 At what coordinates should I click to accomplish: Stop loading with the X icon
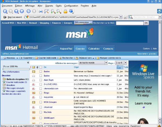(34, 11)
